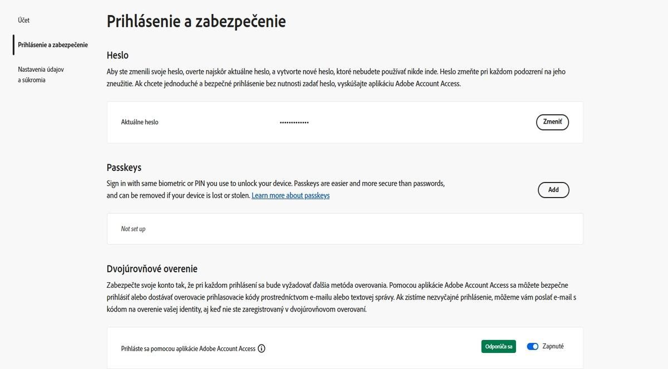Click the Heslo section heading
668x369 pixels.
(x=117, y=55)
